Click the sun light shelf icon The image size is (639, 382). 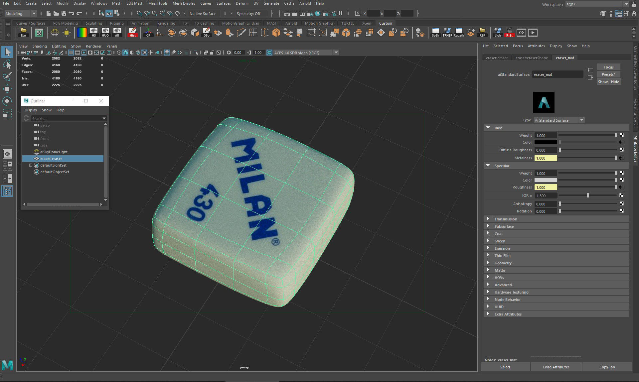pyautogui.click(x=67, y=33)
